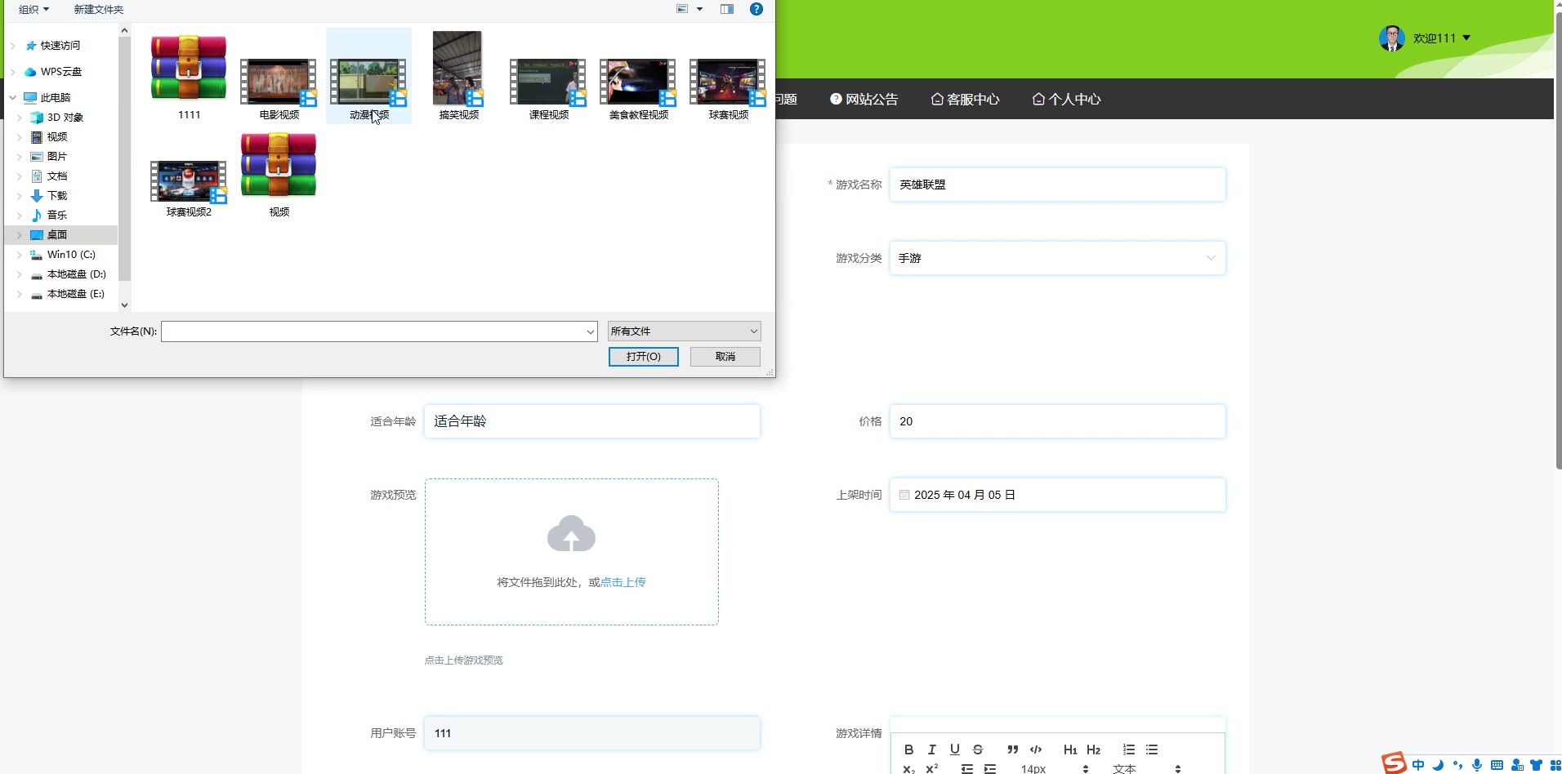Select 此电脑 in the navigation tree

[x=56, y=98]
